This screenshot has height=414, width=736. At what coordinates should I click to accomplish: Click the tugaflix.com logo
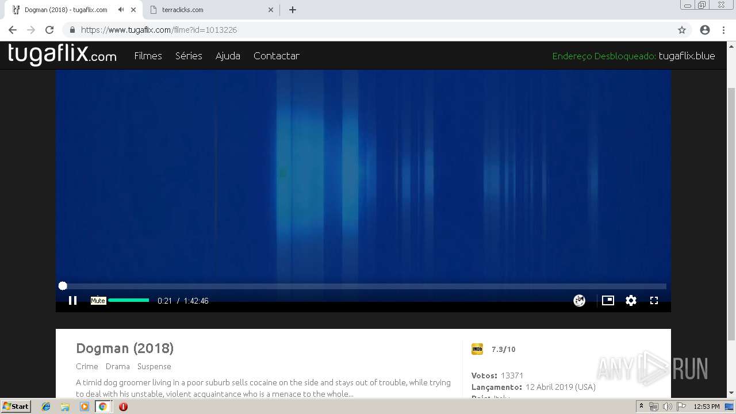[x=62, y=55]
